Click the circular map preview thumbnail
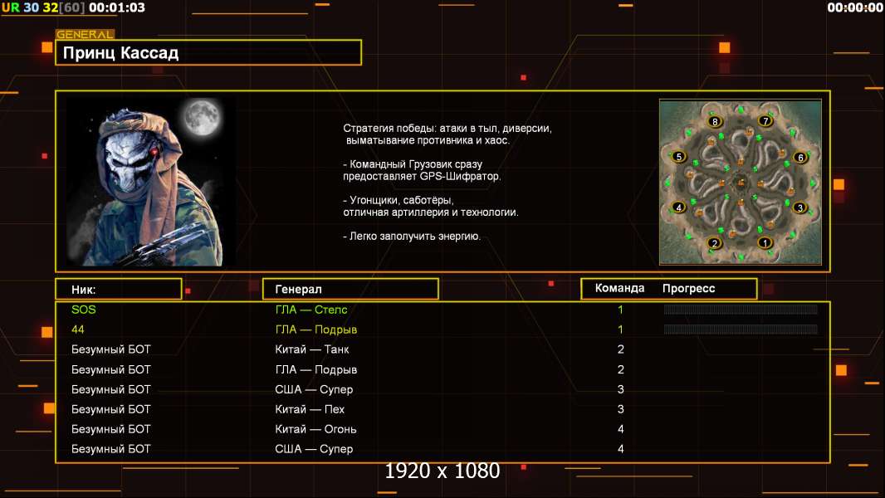The width and height of the screenshot is (885, 498). coord(741,182)
